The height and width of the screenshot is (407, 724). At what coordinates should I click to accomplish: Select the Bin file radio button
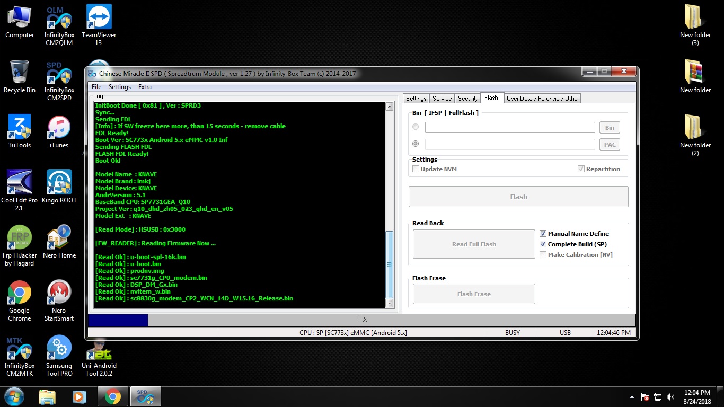(416, 127)
